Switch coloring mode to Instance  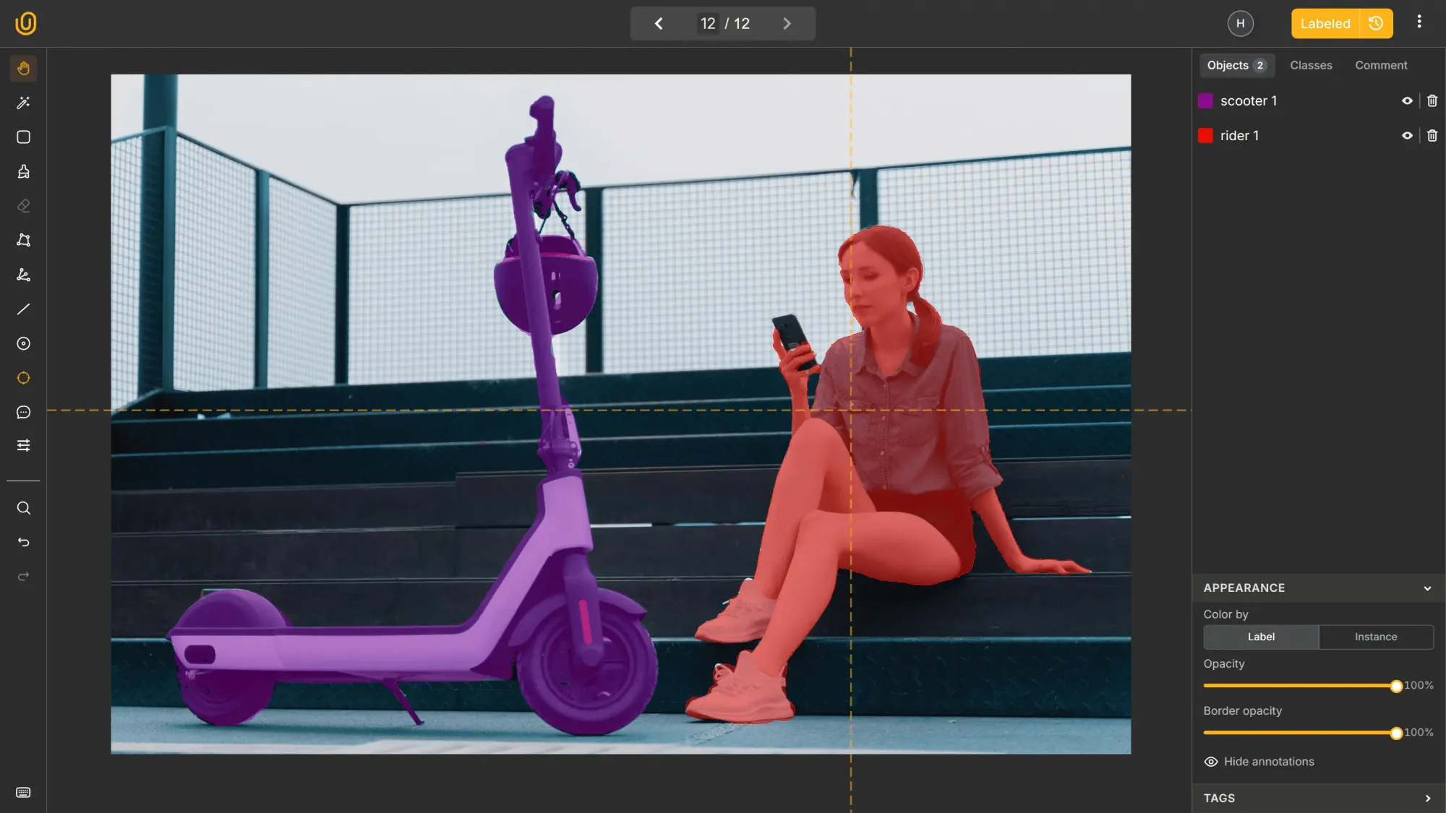tap(1376, 637)
